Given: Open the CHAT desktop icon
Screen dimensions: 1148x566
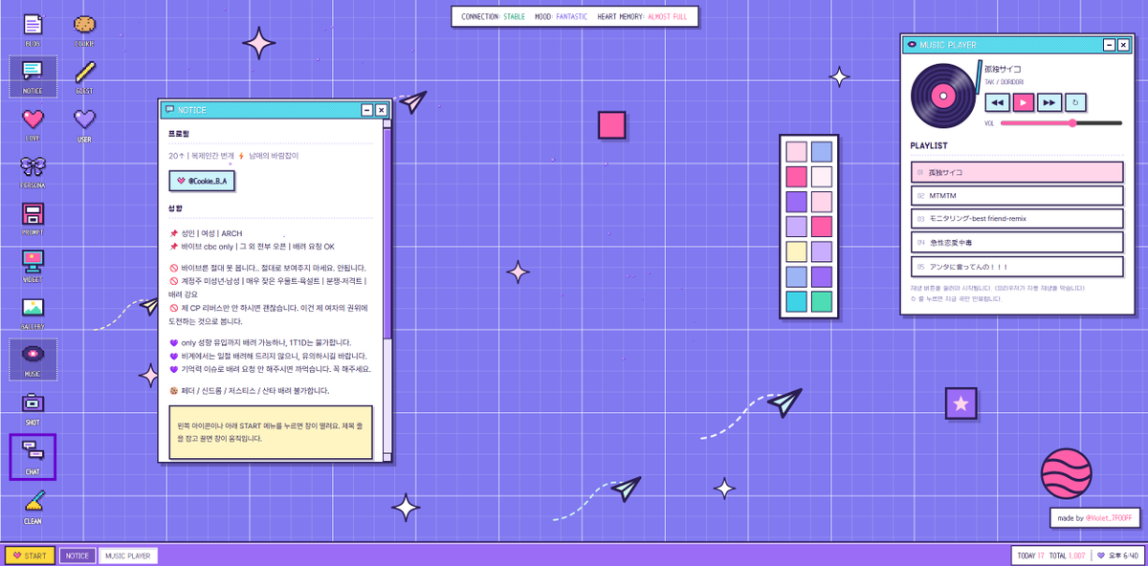Looking at the screenshot, I should [x=33, y=456].
